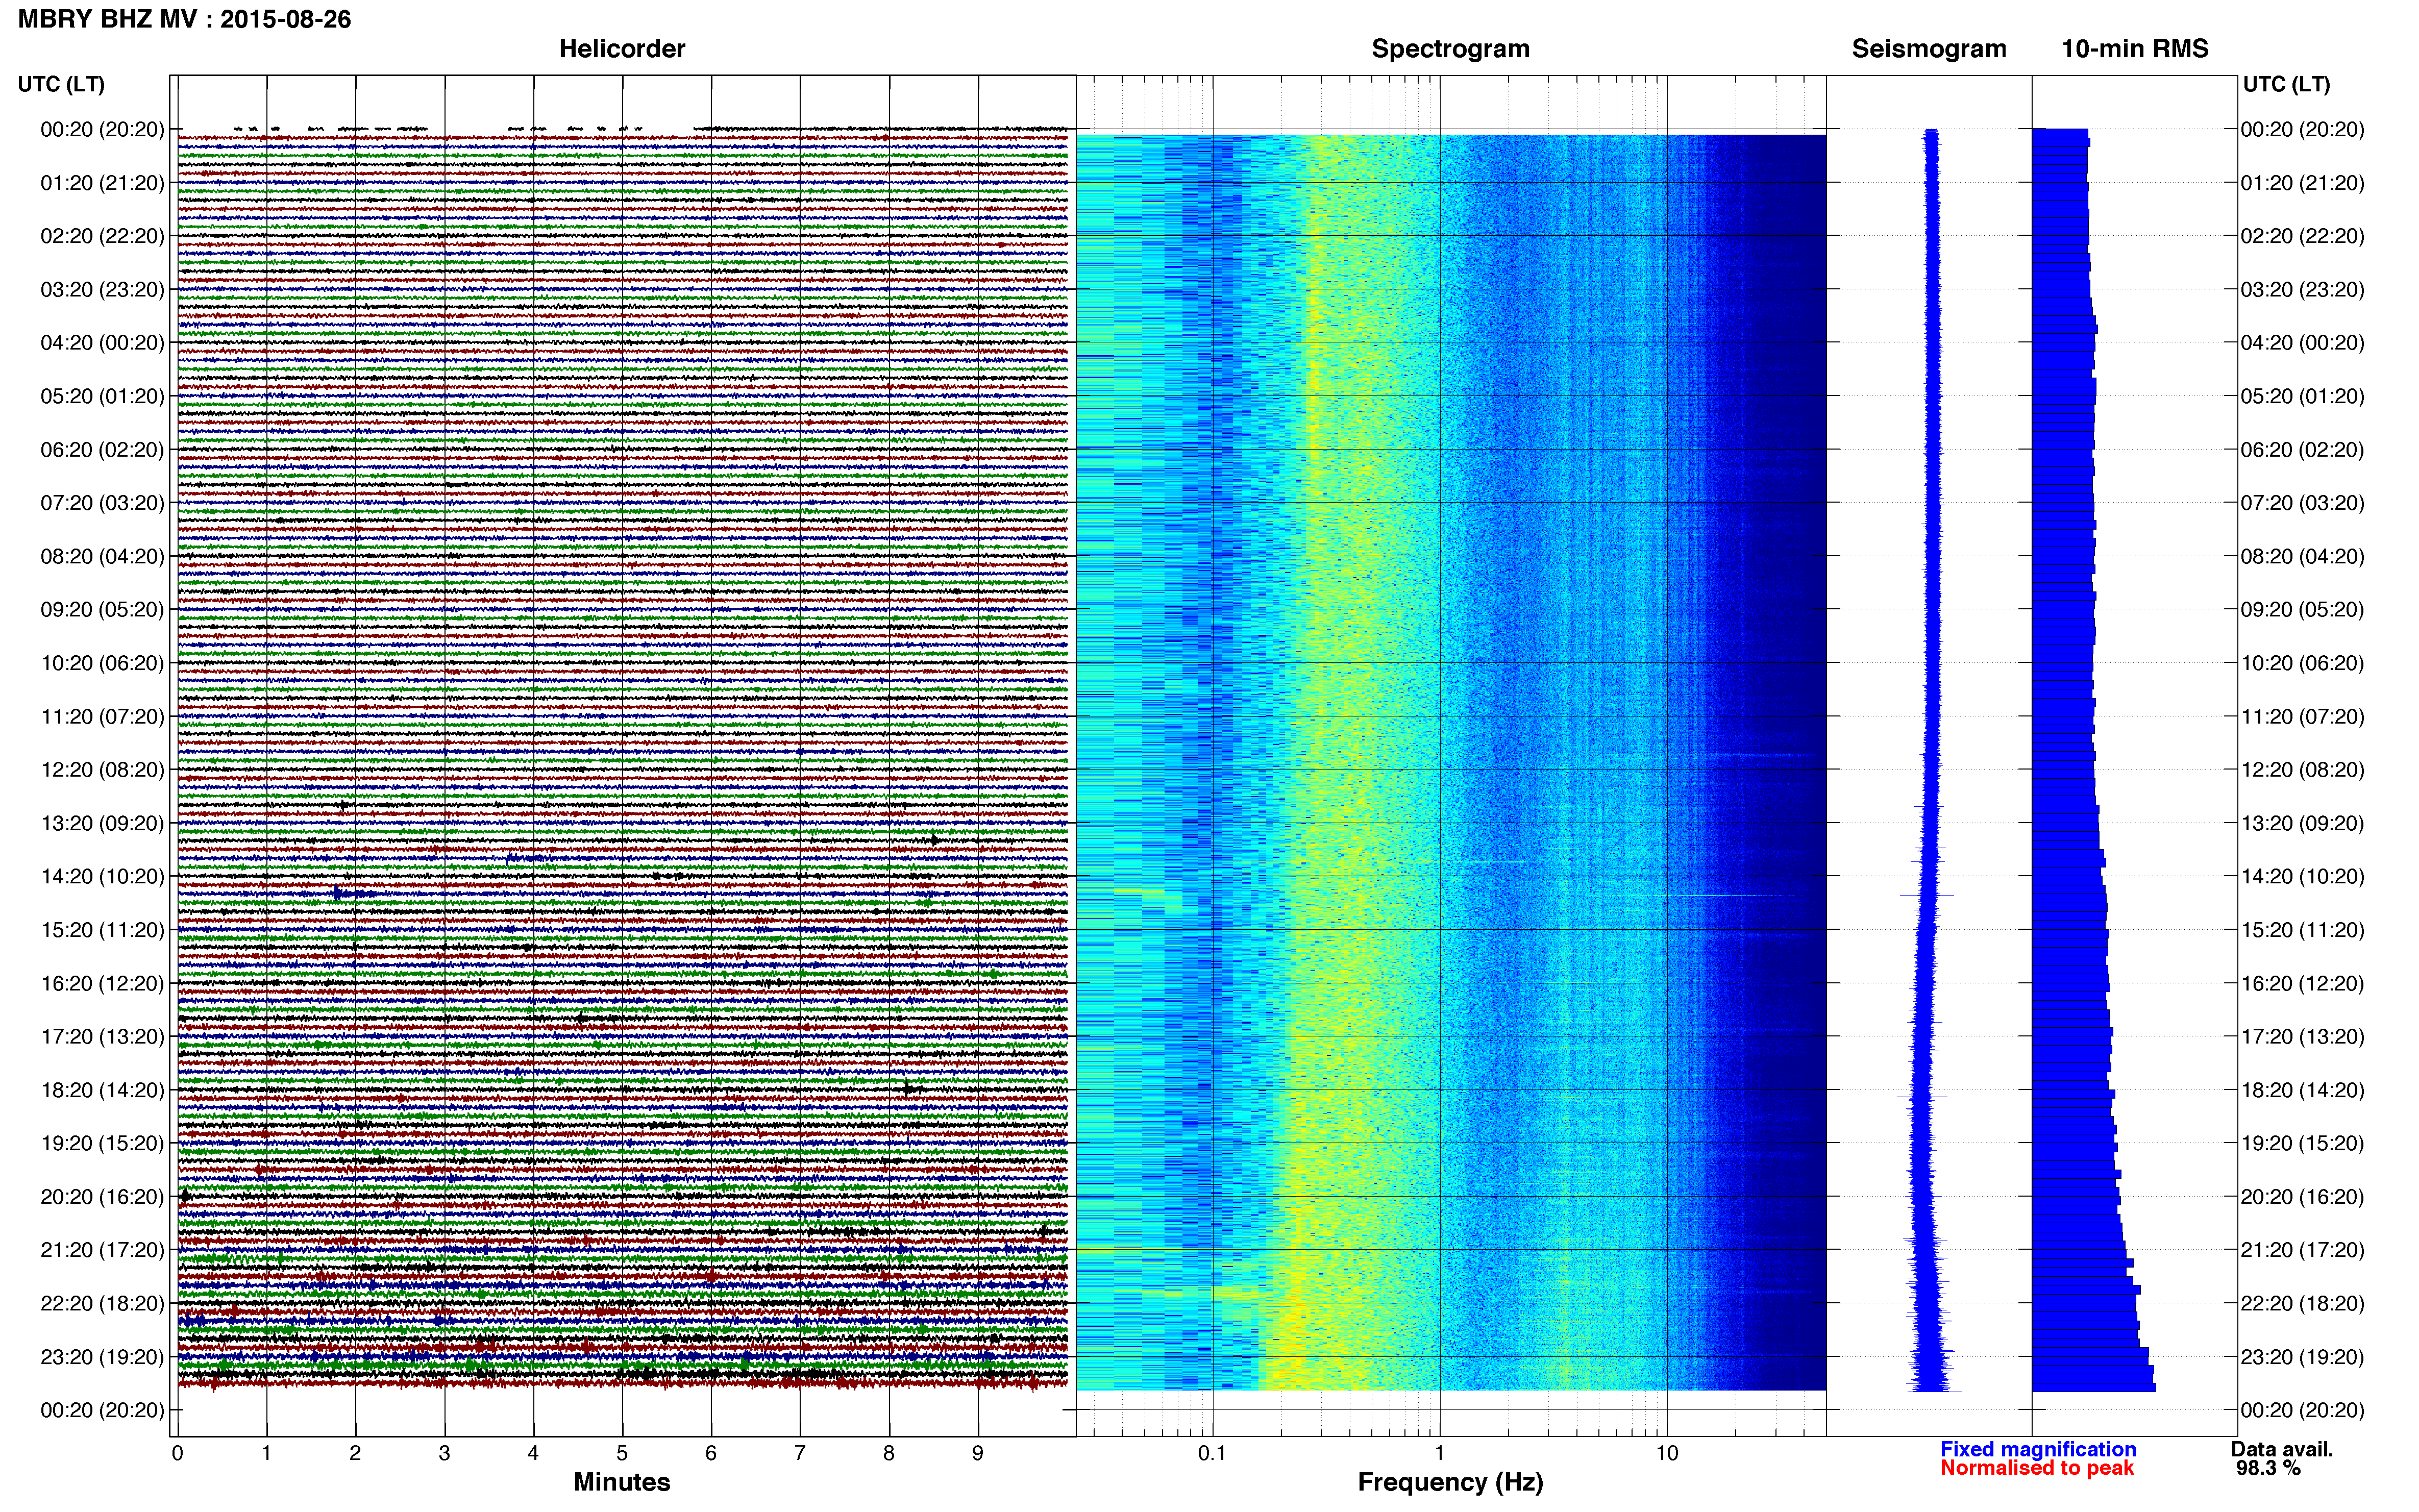The height and width of the screenshot is (1512, 2419).
Task: Click right-side time label '06:20 (02:20)'
Action: click(x=2302, y=450)
